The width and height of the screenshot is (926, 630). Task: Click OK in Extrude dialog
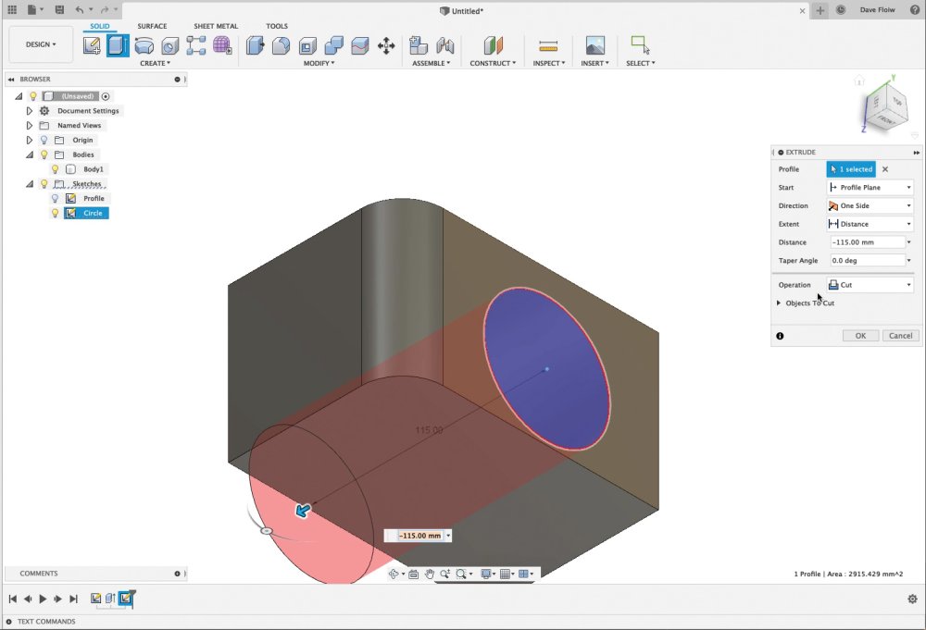860,336
